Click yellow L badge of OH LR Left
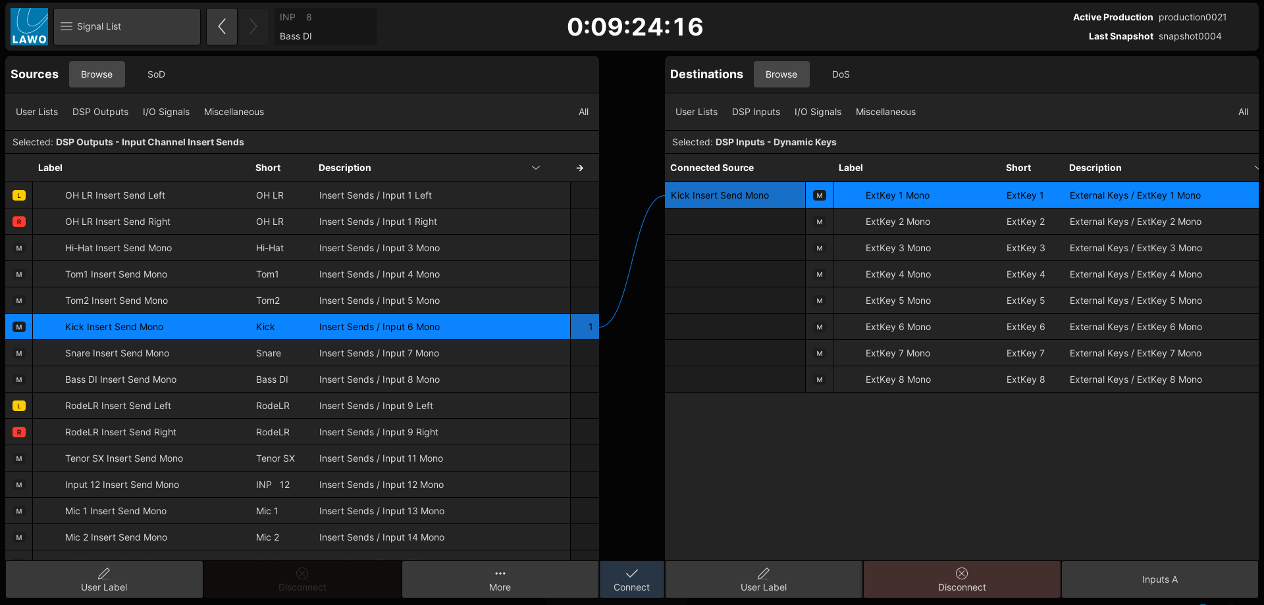Screen dimensions: 1264x605 click(x=19, y=195)
